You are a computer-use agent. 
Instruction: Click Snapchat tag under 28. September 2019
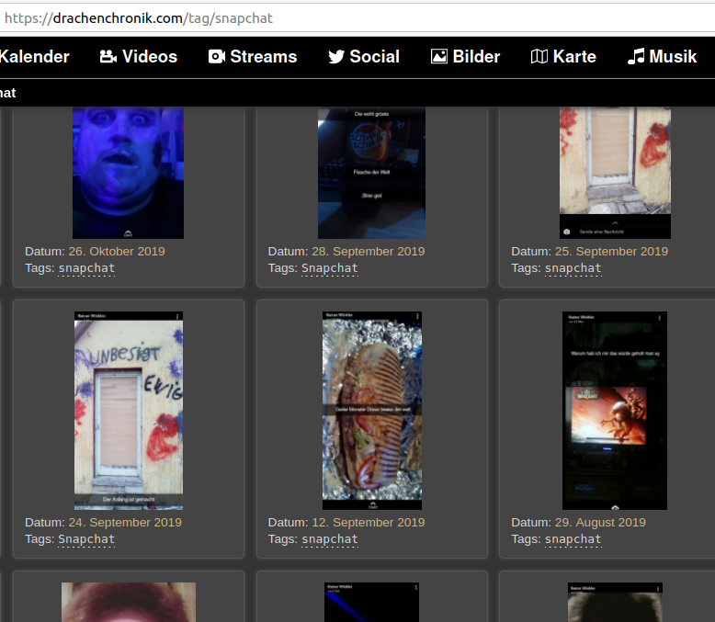coord(330,268)
